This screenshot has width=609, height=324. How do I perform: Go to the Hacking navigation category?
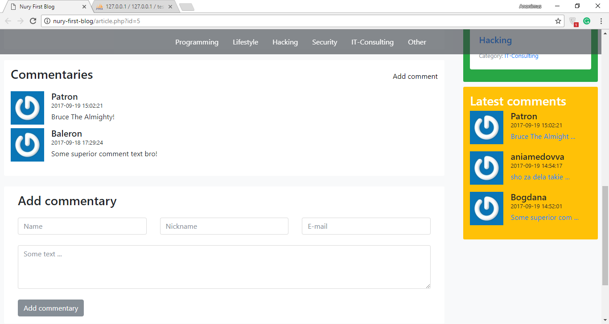coord(285,42)
